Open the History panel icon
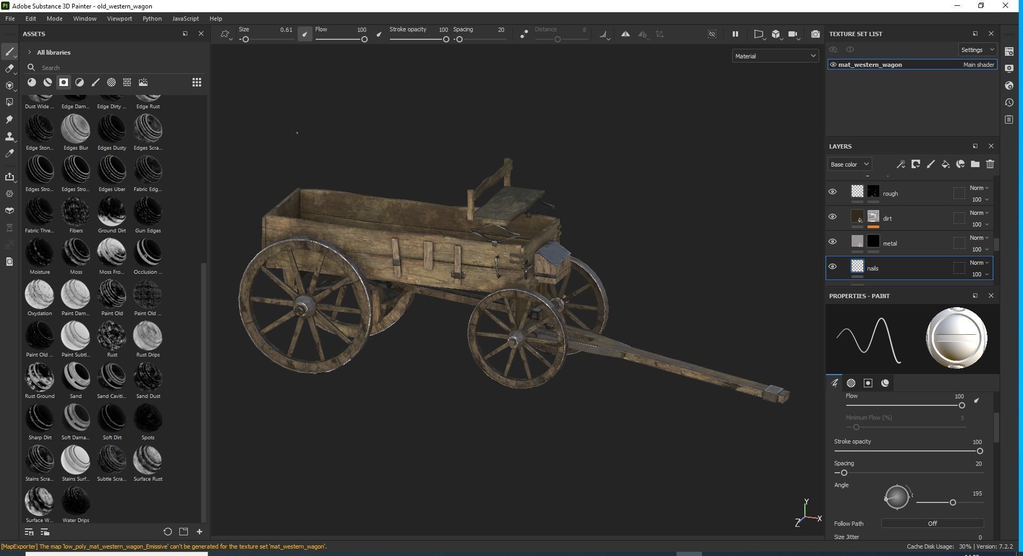The width and height of the screenshot is (1023, 556). (x=1009, y=102)
